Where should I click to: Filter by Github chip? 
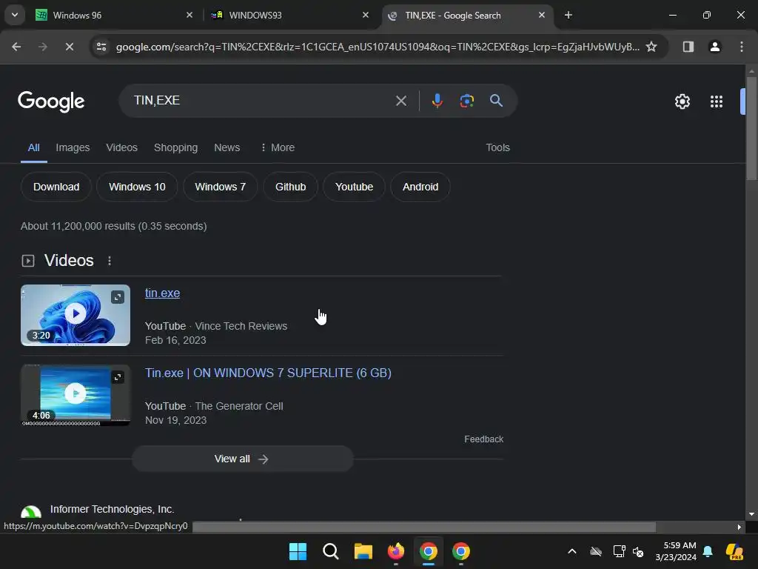290,187
